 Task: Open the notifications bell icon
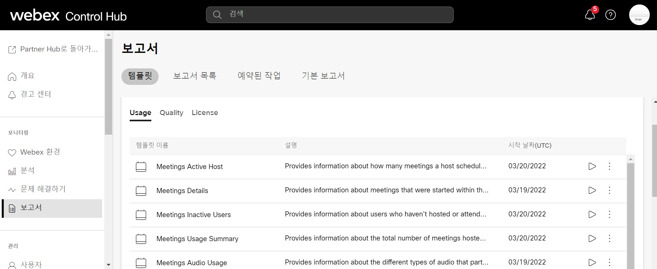[590, 15]
